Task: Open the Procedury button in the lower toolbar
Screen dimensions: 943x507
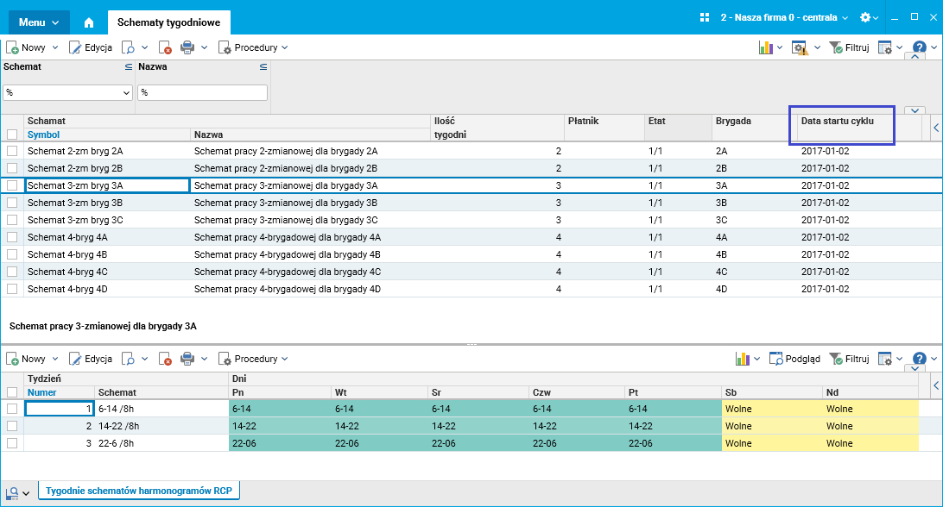Action: [x=253, y=359]
